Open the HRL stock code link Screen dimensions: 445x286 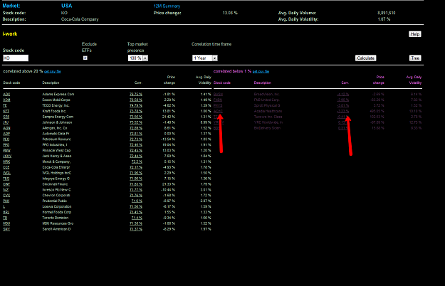coord(6,212)
